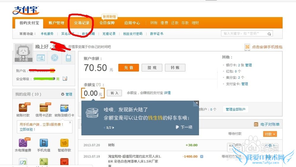The image size is (296, 167).
Task: Close the 余额宝 tip popup
Action: click(197, 103)
